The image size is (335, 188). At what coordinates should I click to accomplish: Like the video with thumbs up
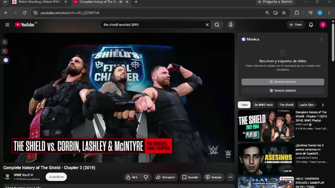tap(132, 177)
